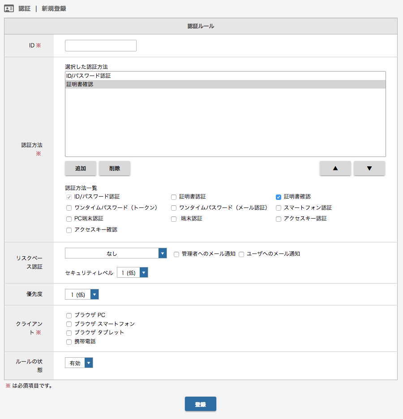The height and width of the screenshot is (419, 403).
Task: Select ID/パスワード認証 in selected methods list
Action: [x=225, y=76]
